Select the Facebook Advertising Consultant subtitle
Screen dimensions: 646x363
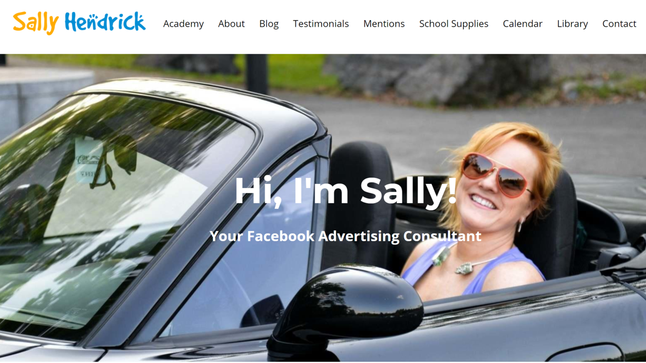pos(346,236)
